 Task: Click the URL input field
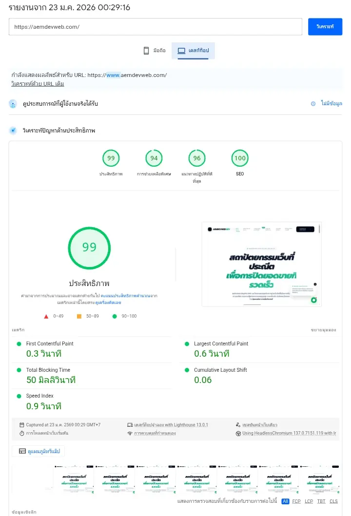(156, 27)
